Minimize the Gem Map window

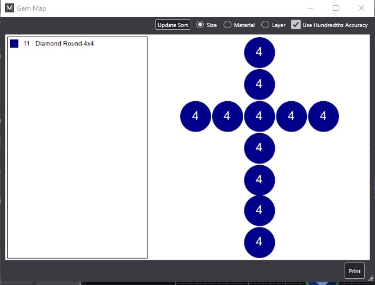[x=310, y=8]
